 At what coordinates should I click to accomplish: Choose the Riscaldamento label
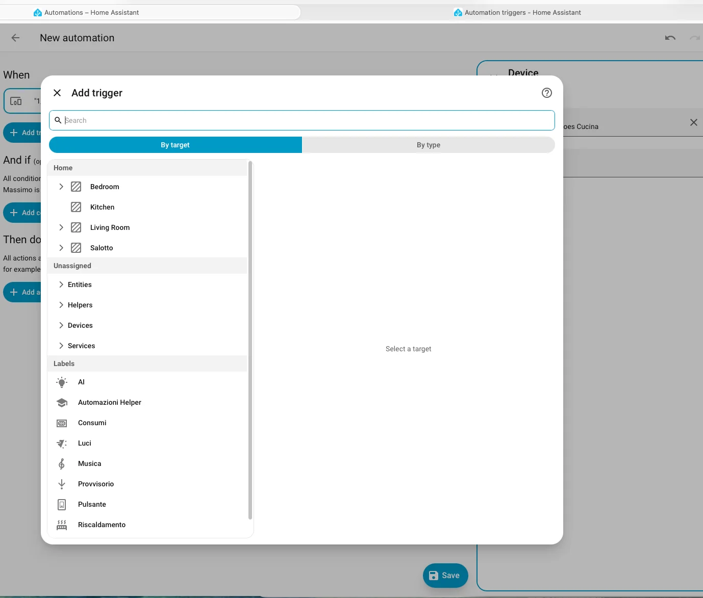[147, 525]
